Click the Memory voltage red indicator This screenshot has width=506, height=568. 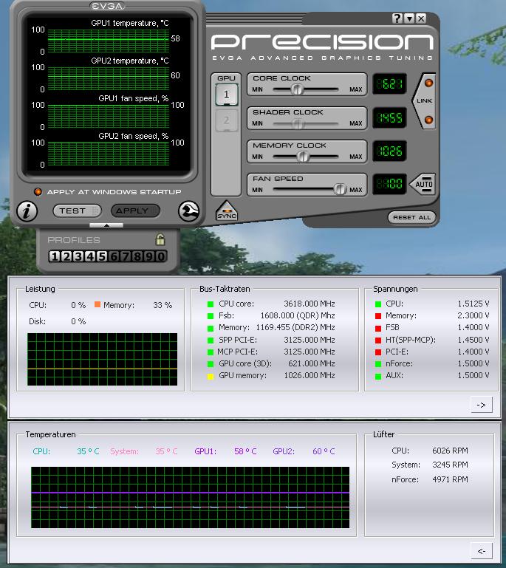click(378, 316)
